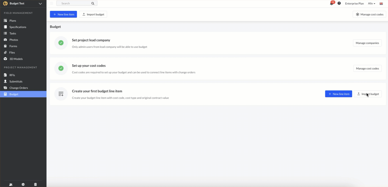Open Plans in the sidebar
388x187 pixels.
(x=13, y=21)
